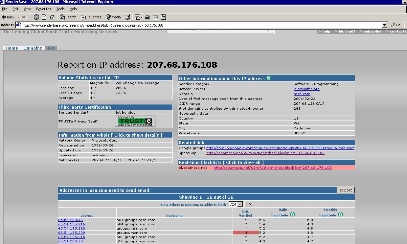Open the Favorites menu

(x=44, y=9)
